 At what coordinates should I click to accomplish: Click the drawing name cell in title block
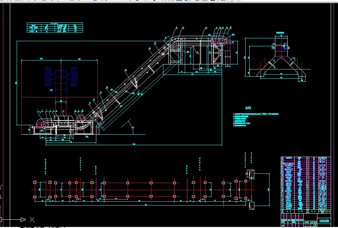coord(324,221)
